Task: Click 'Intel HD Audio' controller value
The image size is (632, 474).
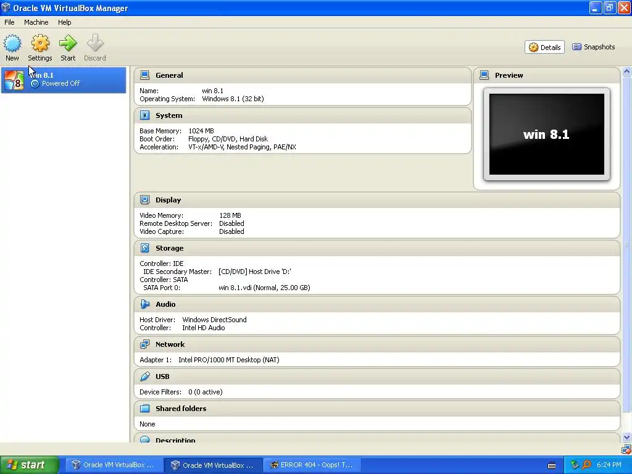Action: pos(204,328)
